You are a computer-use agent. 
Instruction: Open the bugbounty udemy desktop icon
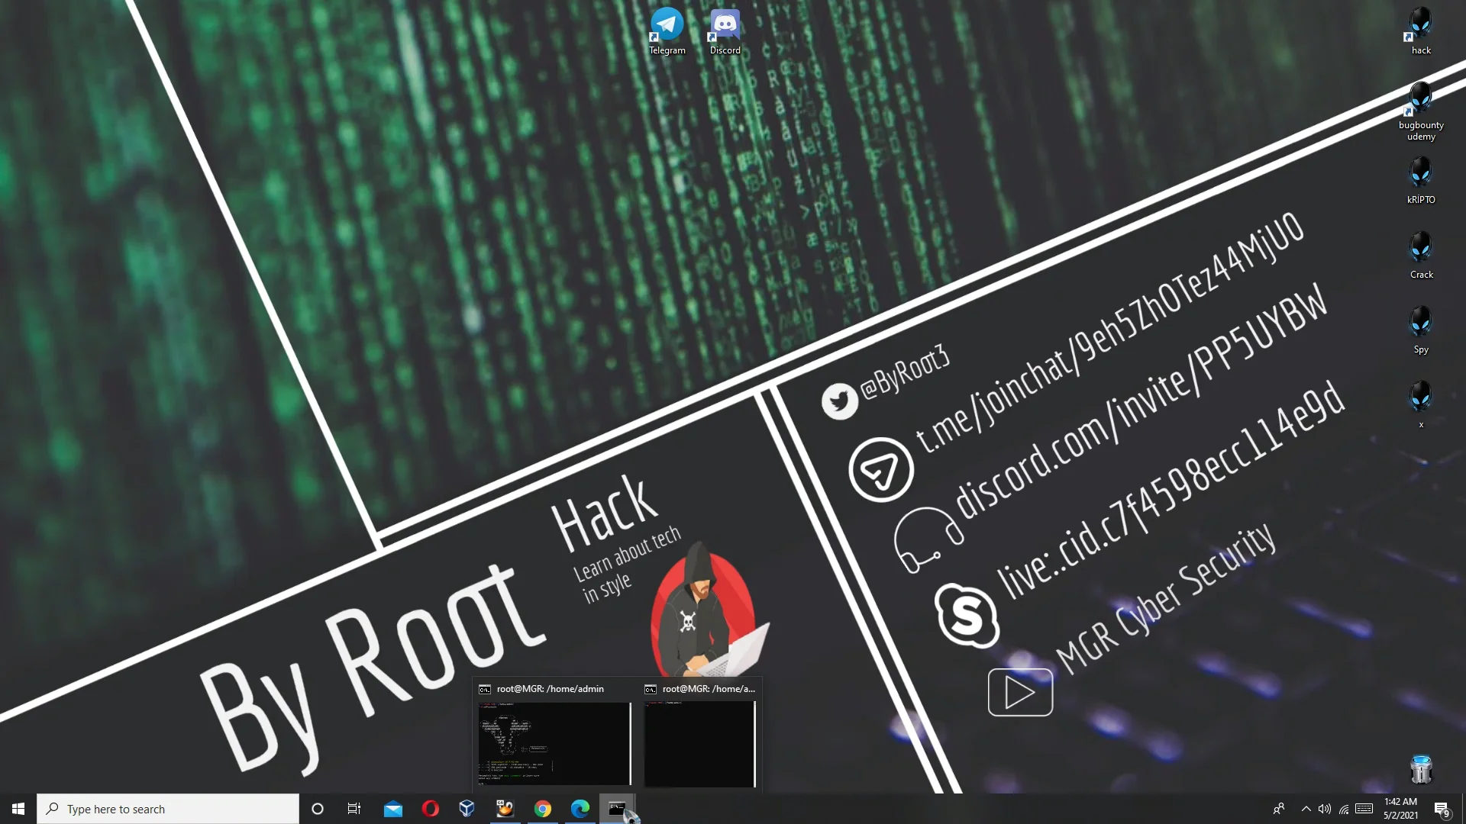coord(1421,111)
